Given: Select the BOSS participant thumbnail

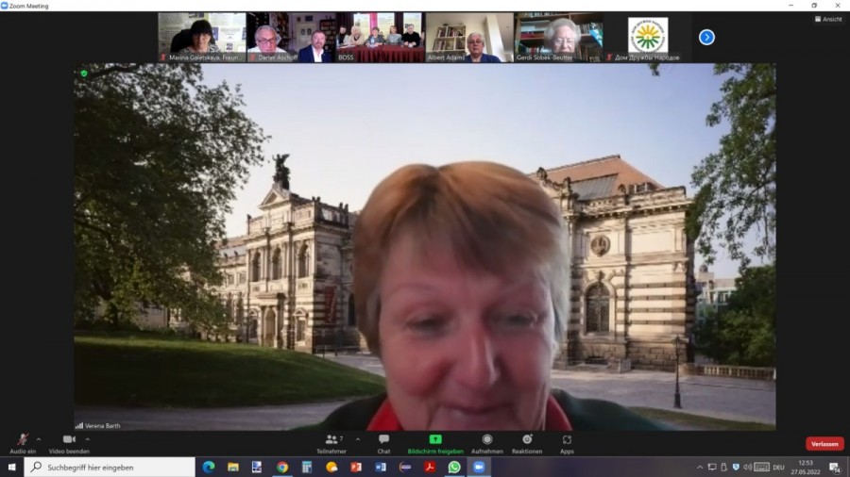Looking at the screenshot, I should pyautogui.click(x=380, y=37).
